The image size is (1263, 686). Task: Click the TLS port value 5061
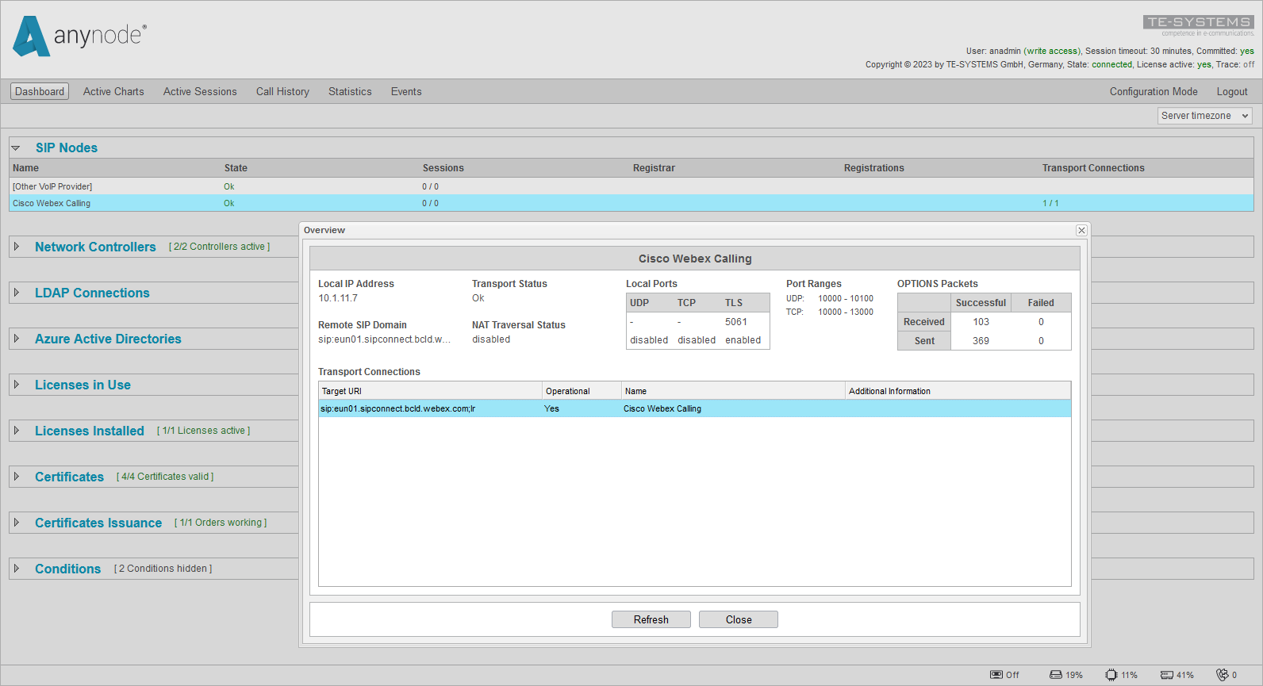pyautogui.click(x=736, y=322)
